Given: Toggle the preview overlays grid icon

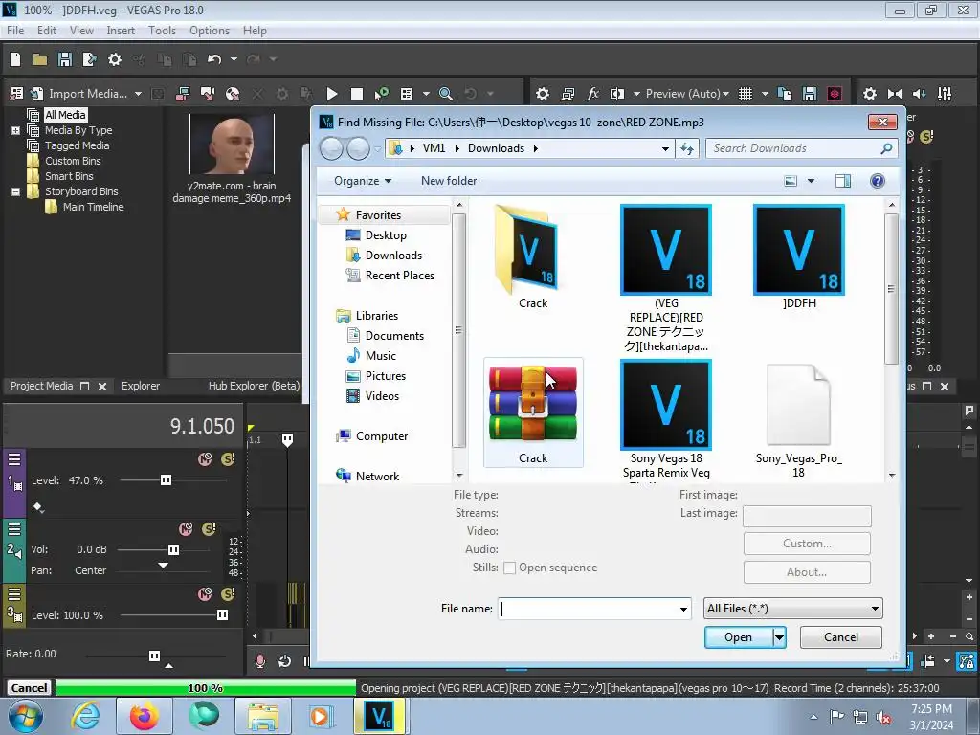Looking at the screenshot, I should pos(746,94).
